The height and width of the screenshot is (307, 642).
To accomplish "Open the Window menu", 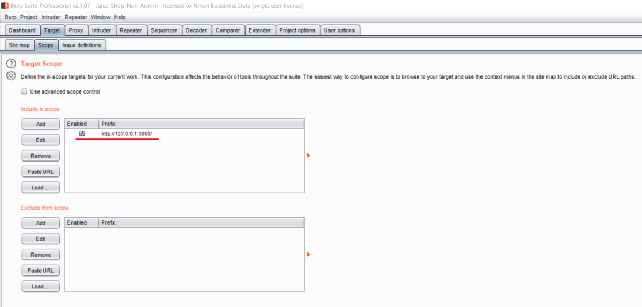I will click(x=101, y=17).
